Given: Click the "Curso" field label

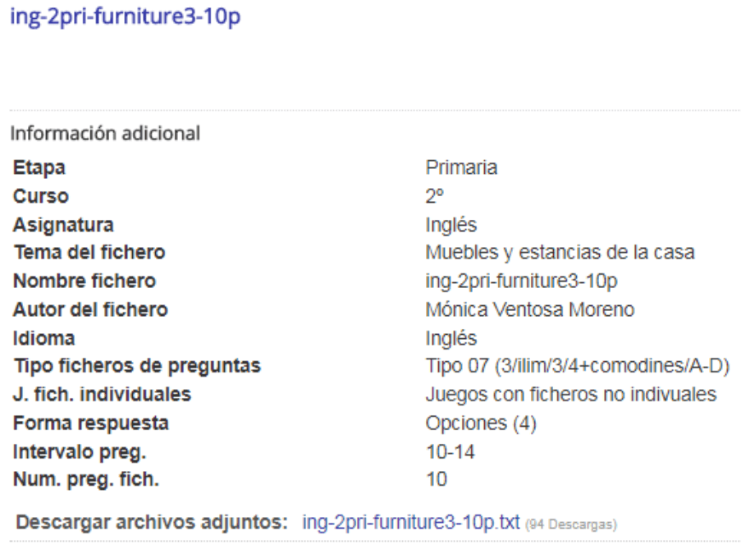Looking at the screenshot, I should 41,197.
